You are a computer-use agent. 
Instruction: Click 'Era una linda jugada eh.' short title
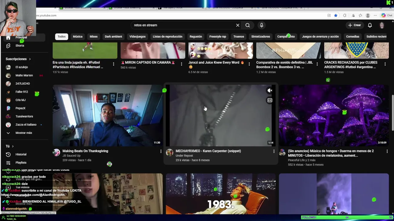point(78,64)
